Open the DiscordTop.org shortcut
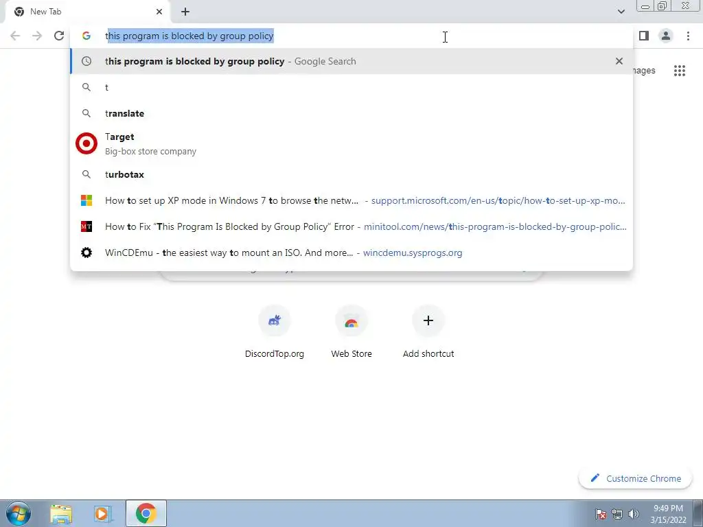The image size is (703, 527). [275, 331]
